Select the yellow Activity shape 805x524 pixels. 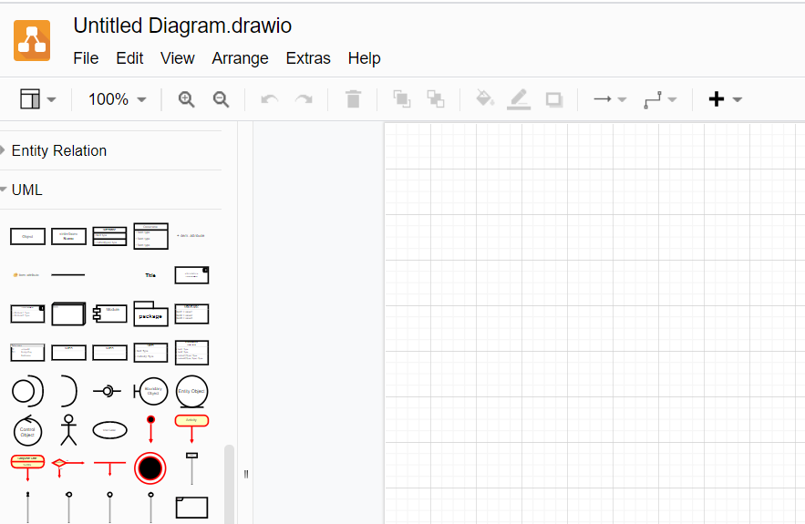[191, 429]
